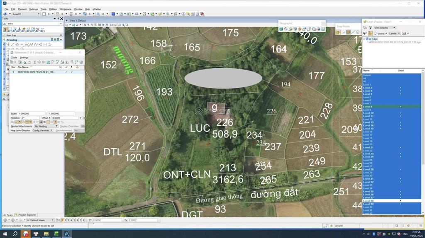The width and height of the screenshot is (425, 238).
Task: Click the Change Level tool icon in Level Display
Action: point(370,28)
